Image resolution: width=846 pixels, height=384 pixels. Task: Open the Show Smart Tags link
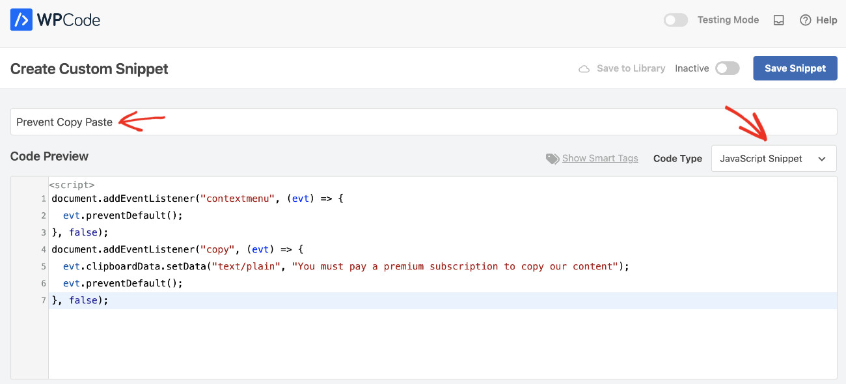point(599,158)
